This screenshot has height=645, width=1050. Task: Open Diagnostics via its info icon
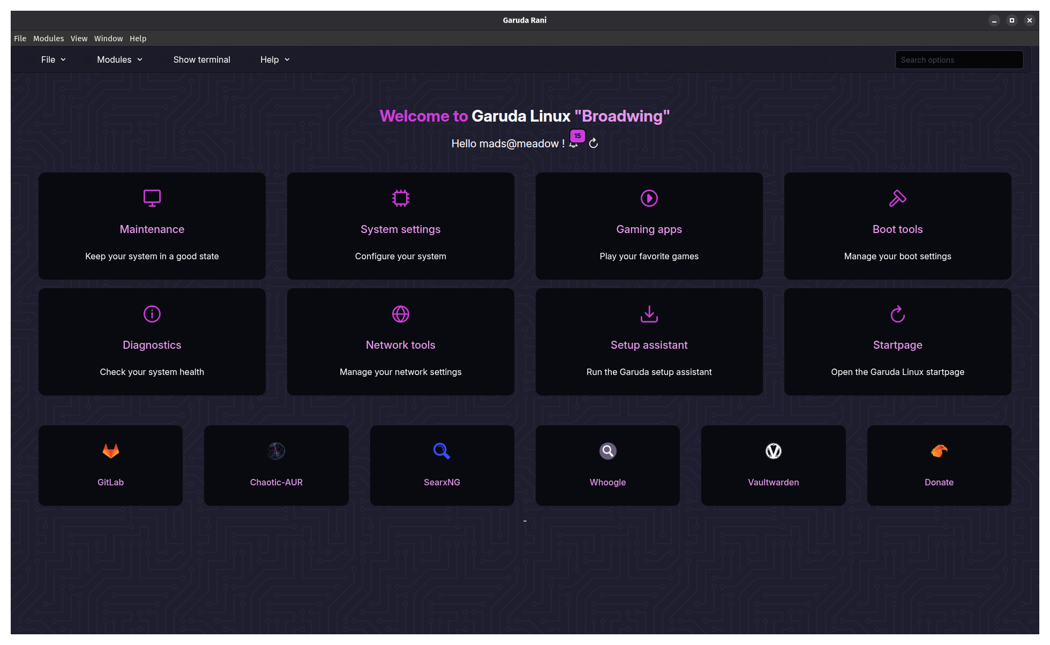point(152,314)
